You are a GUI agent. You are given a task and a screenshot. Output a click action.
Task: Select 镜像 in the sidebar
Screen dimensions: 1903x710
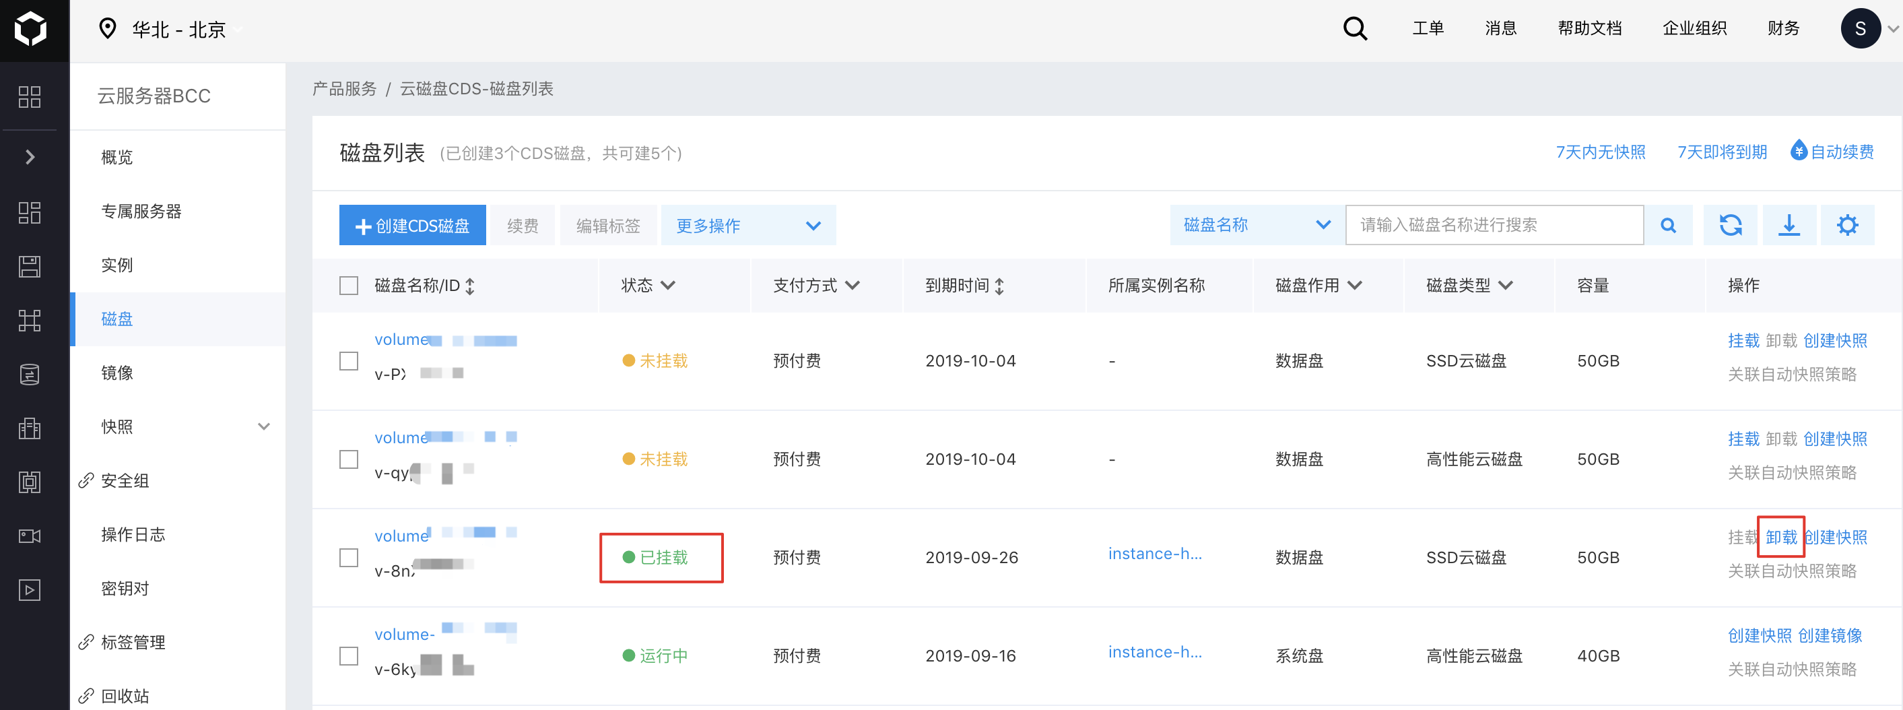point(178,373)
